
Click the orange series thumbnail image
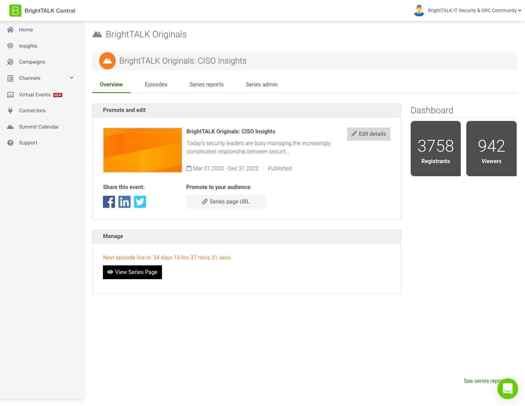click(x=143, y=150)
